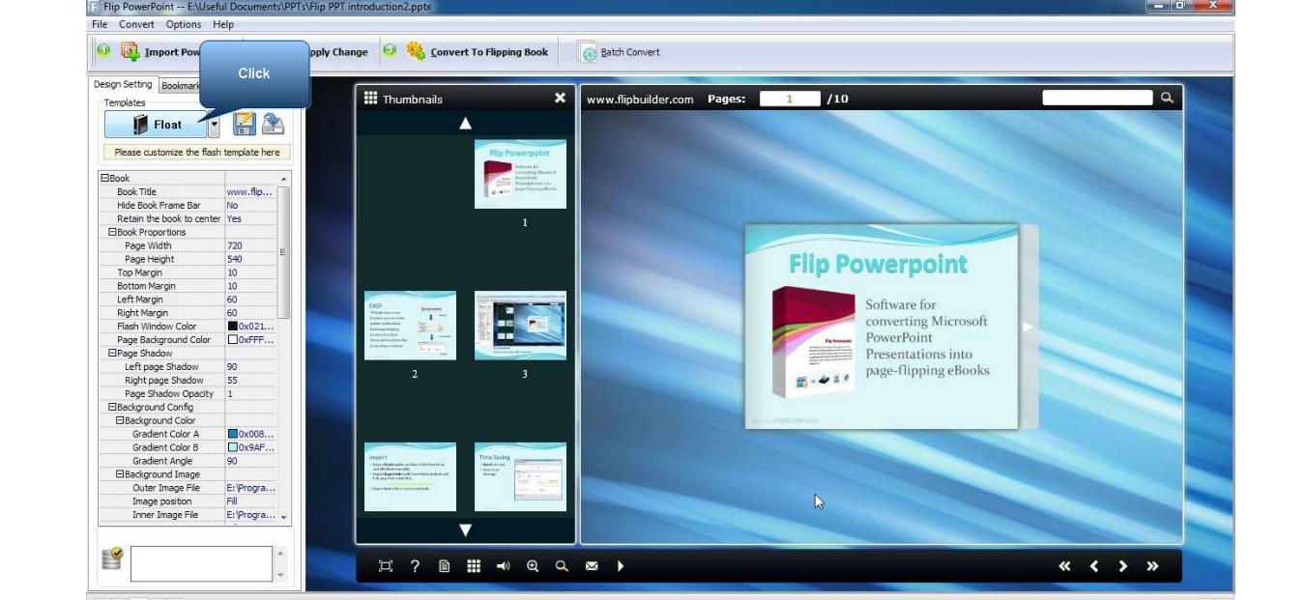Open help with the question mark icon
This screenshot has width=1304, height=600.
(415, 566)
